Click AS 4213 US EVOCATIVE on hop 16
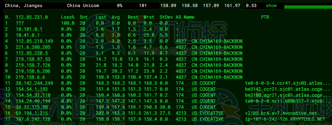332x125 pixels. pos(199,113)
